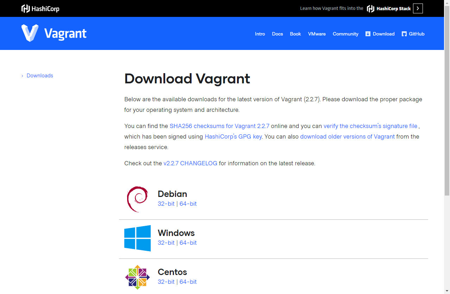450x294 pixels.
Task: Download Debian 32-bit package
Action: [x=166, y=204]
